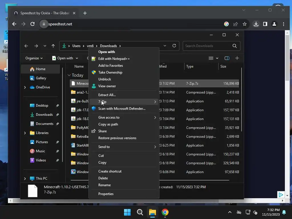Image resolution: width=292 pixels, height=219 pixels.
Task: Open the Send to submenu
Action: pyautogui.click(x=124, y=147)
